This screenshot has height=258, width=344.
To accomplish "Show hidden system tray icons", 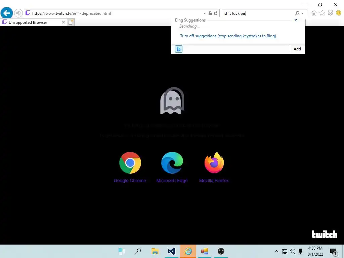I will [276, 251].
